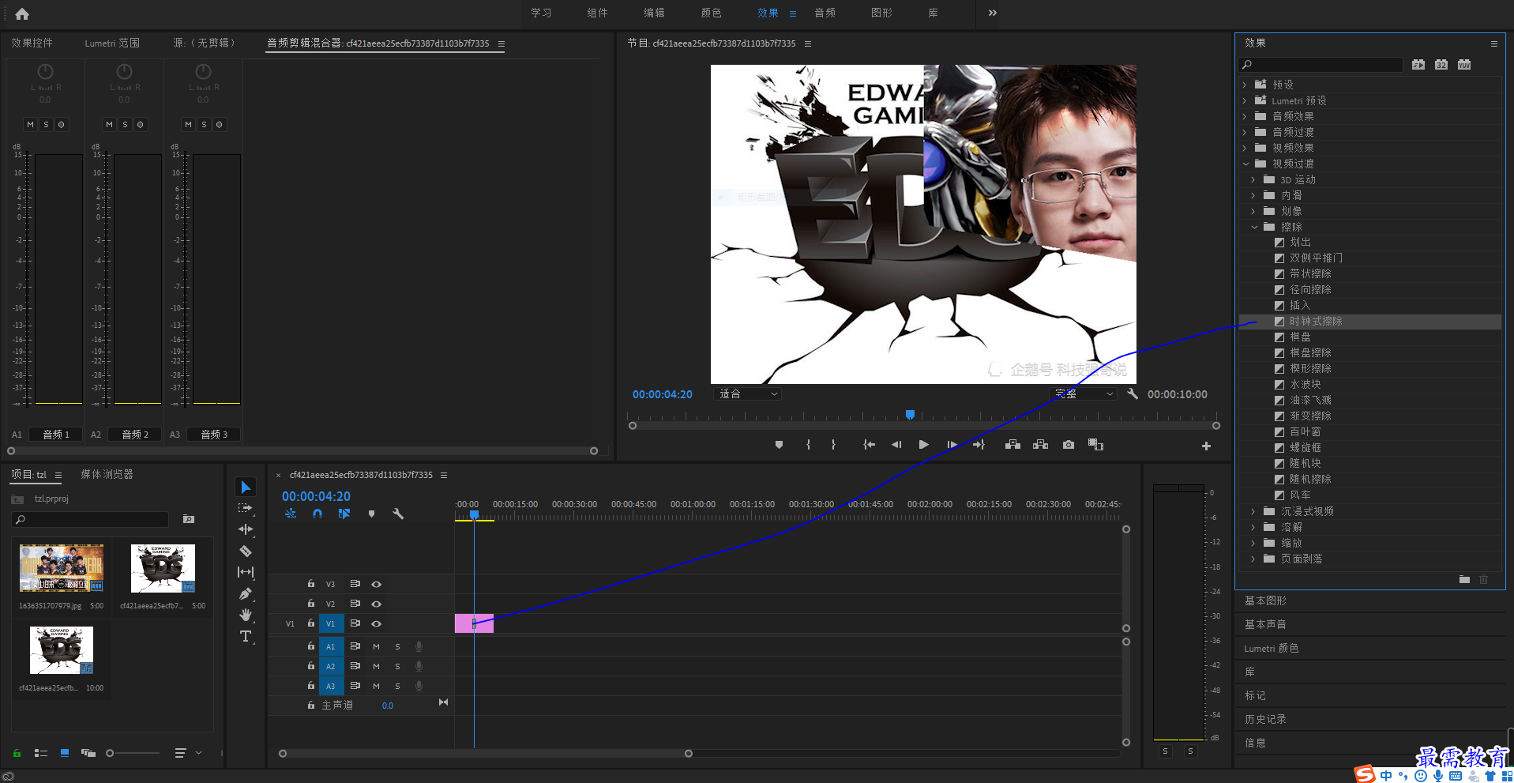Screen dimensions: 1514x783
Task: Click the Extract button
Action: (1040, 445)
